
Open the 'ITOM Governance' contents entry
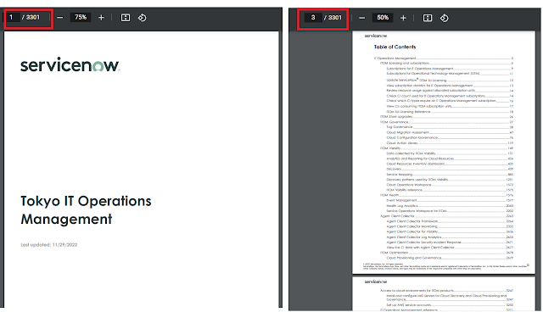click(x=446, y=122)
